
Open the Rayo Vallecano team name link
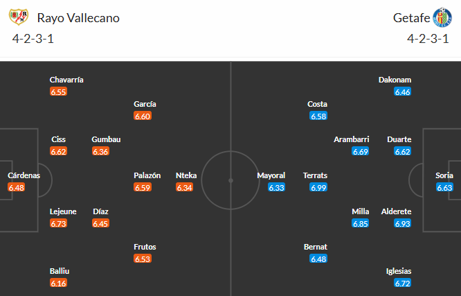78,18
